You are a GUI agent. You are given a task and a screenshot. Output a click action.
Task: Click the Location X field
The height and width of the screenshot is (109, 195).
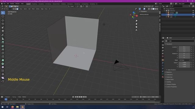click(184, 47)
